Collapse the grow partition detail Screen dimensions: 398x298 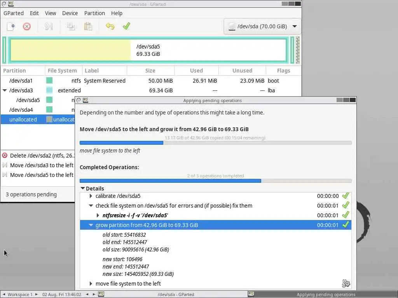click(91, 225)
